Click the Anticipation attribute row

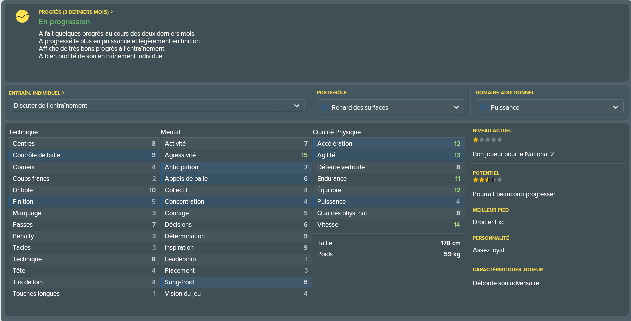coord(236,167)
